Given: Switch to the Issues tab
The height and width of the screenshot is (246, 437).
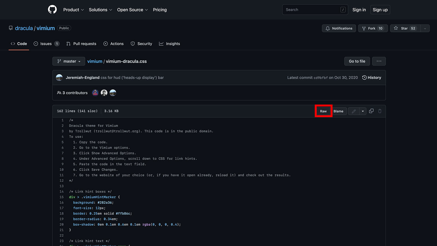Looking at the screenshot, I should [x=46, y=44].
